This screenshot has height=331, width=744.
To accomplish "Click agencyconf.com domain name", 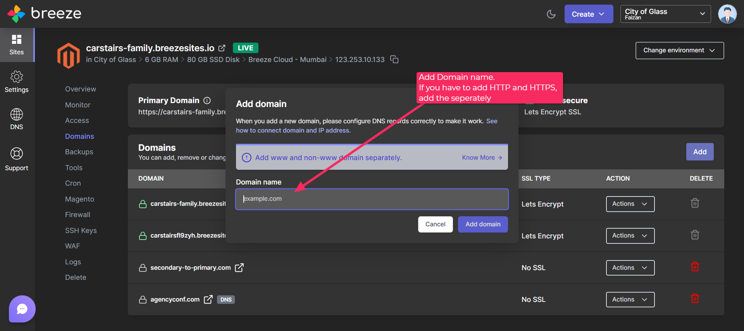I will [x=175, y=300].
